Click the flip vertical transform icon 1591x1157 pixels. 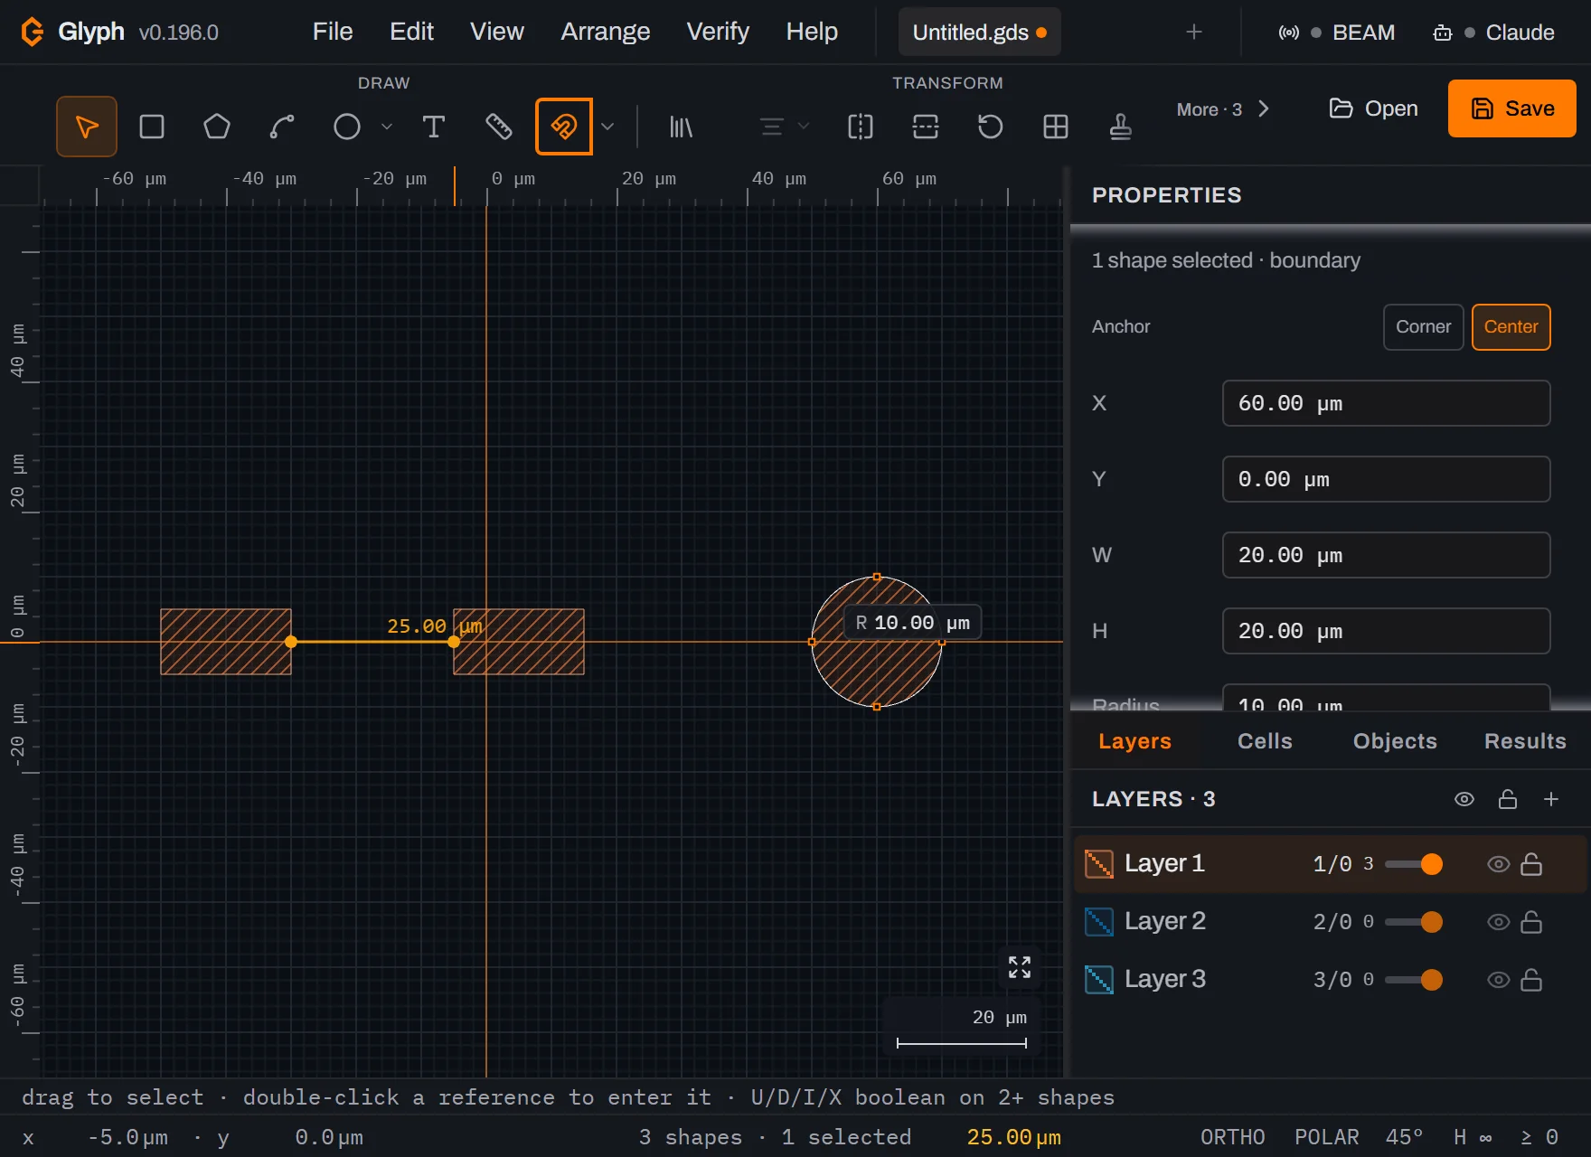point(926,127)
